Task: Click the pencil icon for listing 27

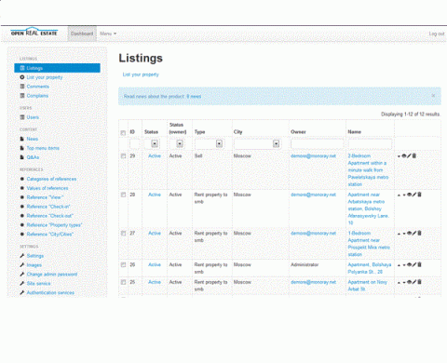Action: [414, 234]
